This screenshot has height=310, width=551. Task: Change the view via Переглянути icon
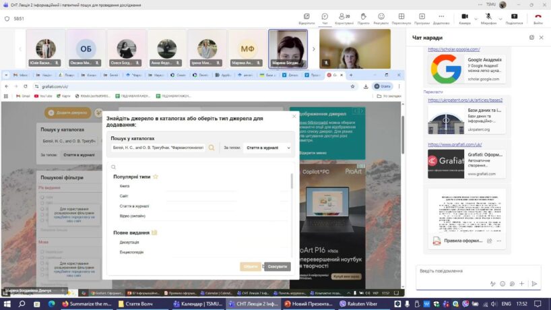pyautogui.click(x=401, y=17)
